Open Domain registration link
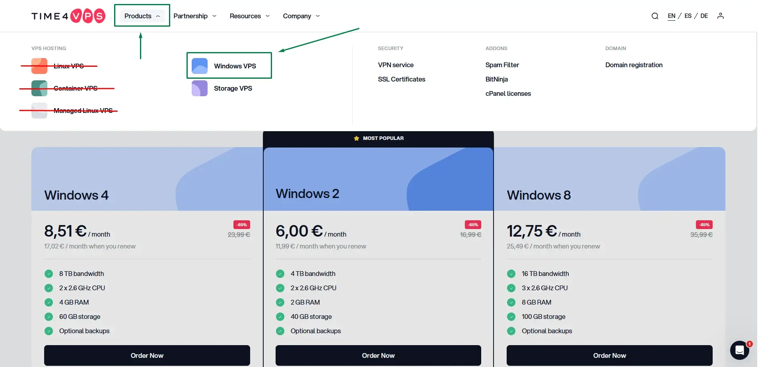 (634, 65)
